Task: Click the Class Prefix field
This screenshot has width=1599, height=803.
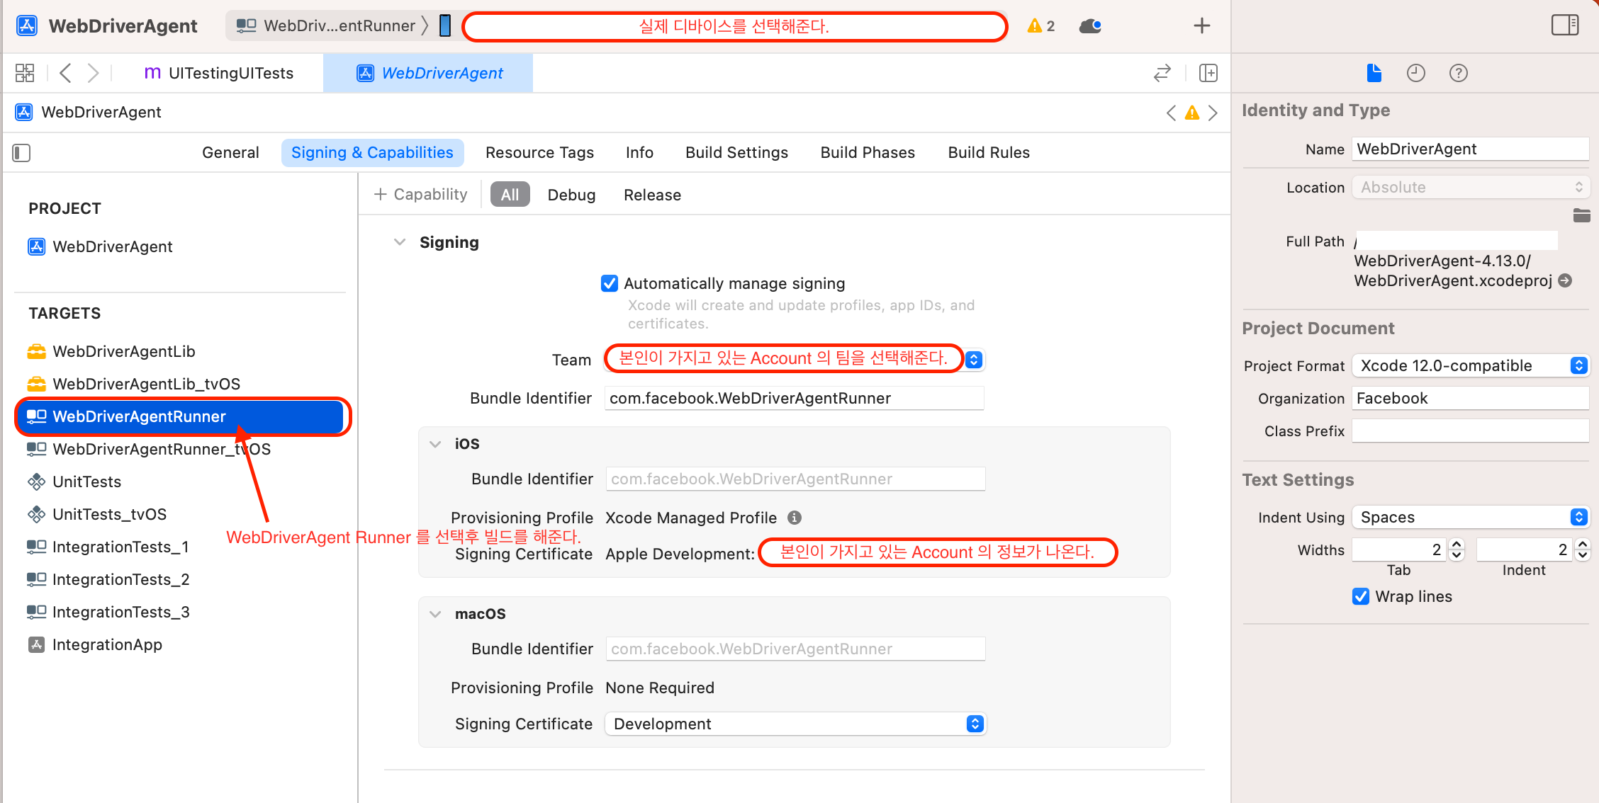Action: 1470,431
